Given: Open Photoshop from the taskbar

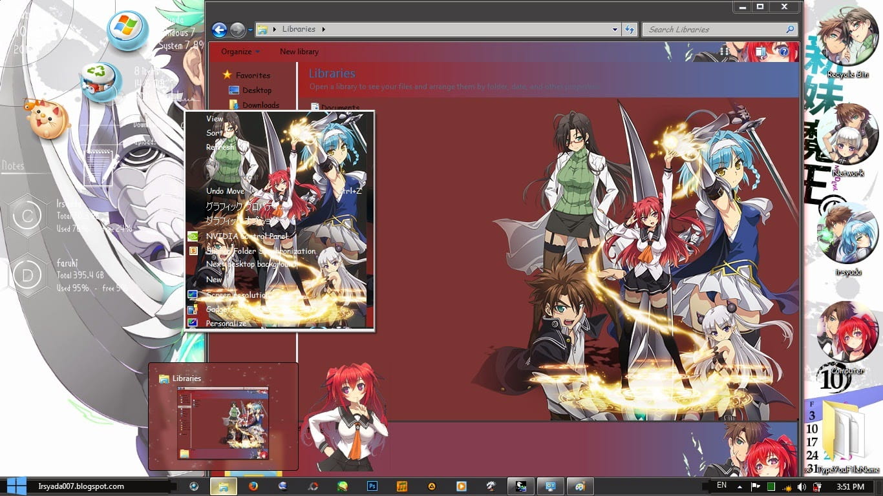Looking at the screenshot, I should tap(372, 486).
